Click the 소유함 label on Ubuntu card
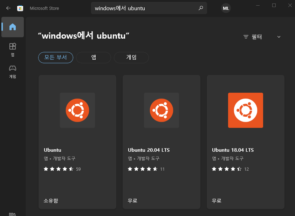This screenshot has width=295, height=216. click(x=51, y=201)
